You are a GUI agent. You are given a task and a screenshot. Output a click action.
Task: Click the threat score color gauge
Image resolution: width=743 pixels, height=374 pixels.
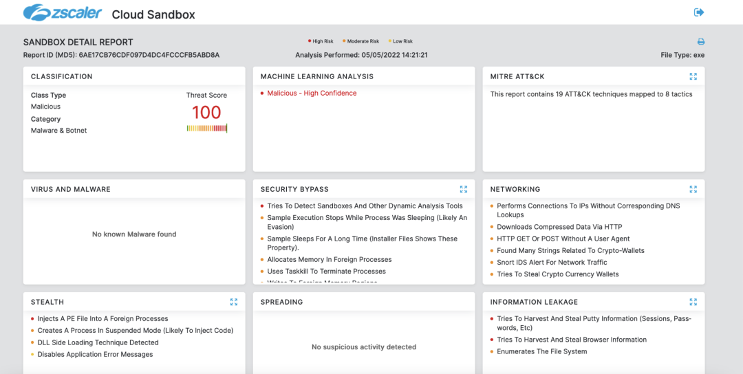[206, 129]
